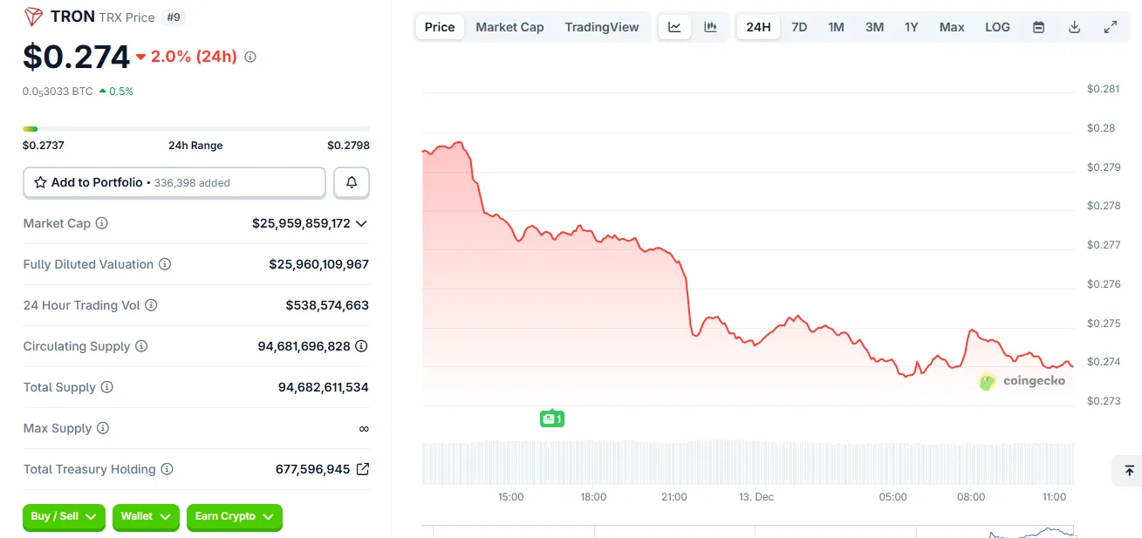
Task: Open the Earn Crypto dropdown
Action: [x=234, y=517]
